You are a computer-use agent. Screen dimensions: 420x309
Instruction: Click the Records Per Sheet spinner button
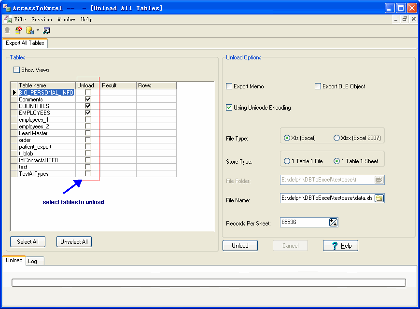[x=333, y=222]
